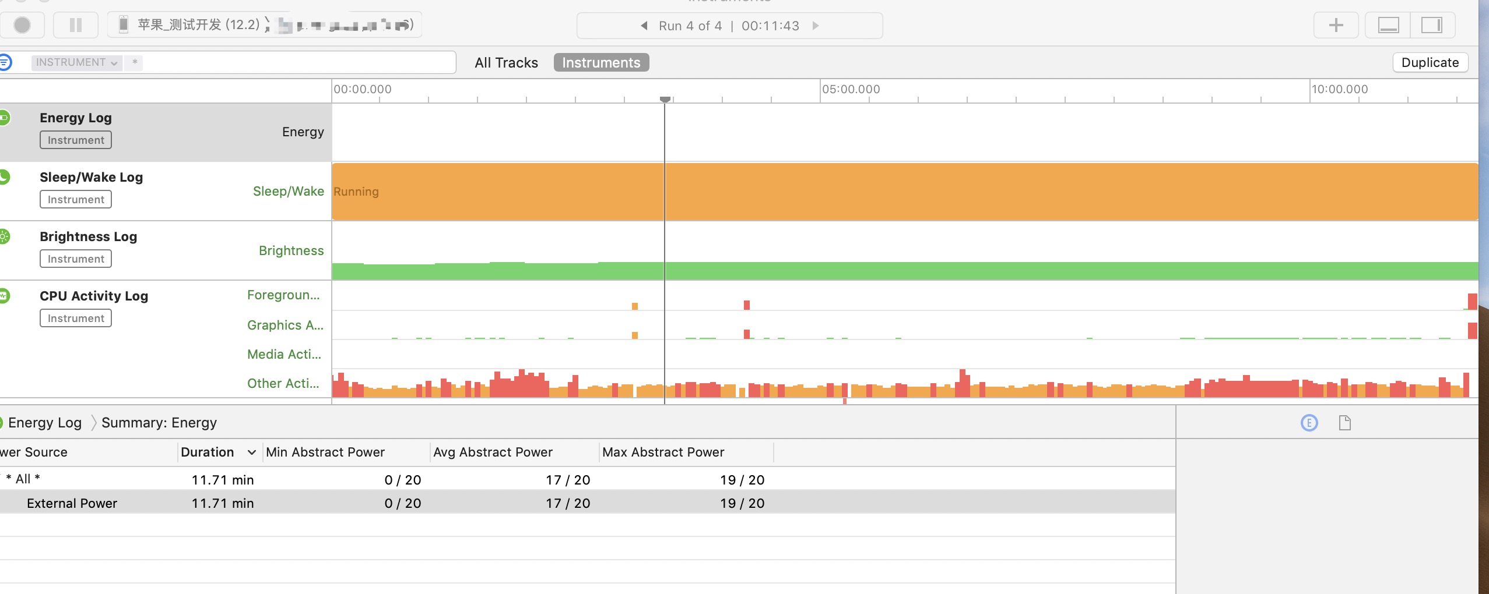1489x594 pixels.
Task: Click Instrument badge under Brightness Log
Action: [76, 259]
